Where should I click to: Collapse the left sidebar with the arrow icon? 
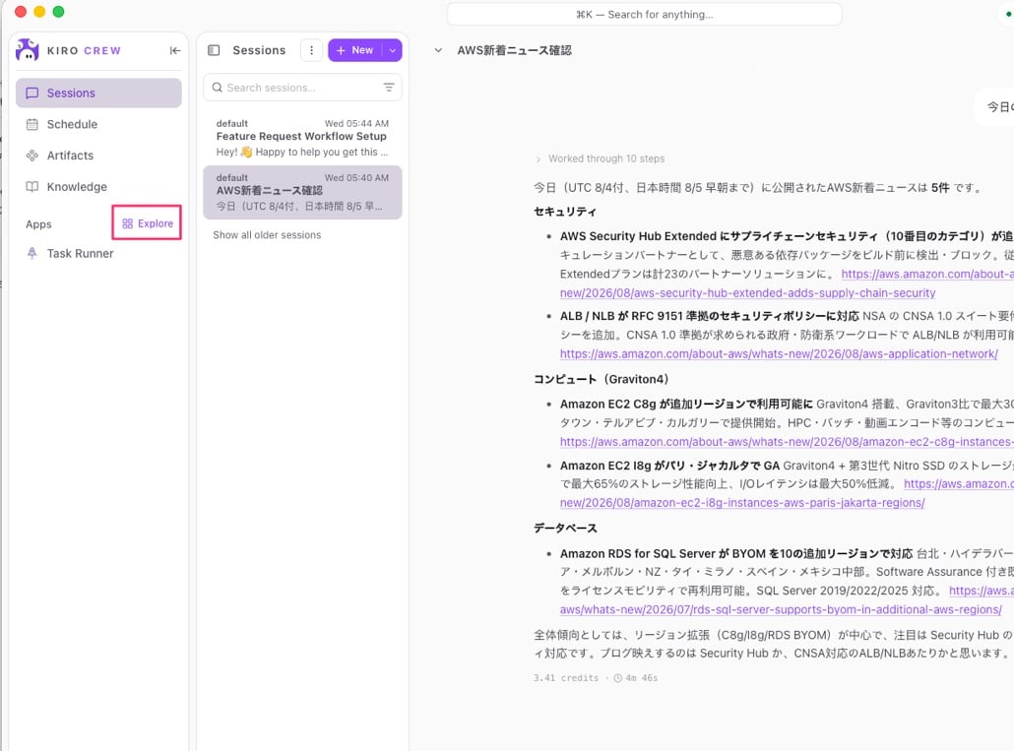click(175, 50)
